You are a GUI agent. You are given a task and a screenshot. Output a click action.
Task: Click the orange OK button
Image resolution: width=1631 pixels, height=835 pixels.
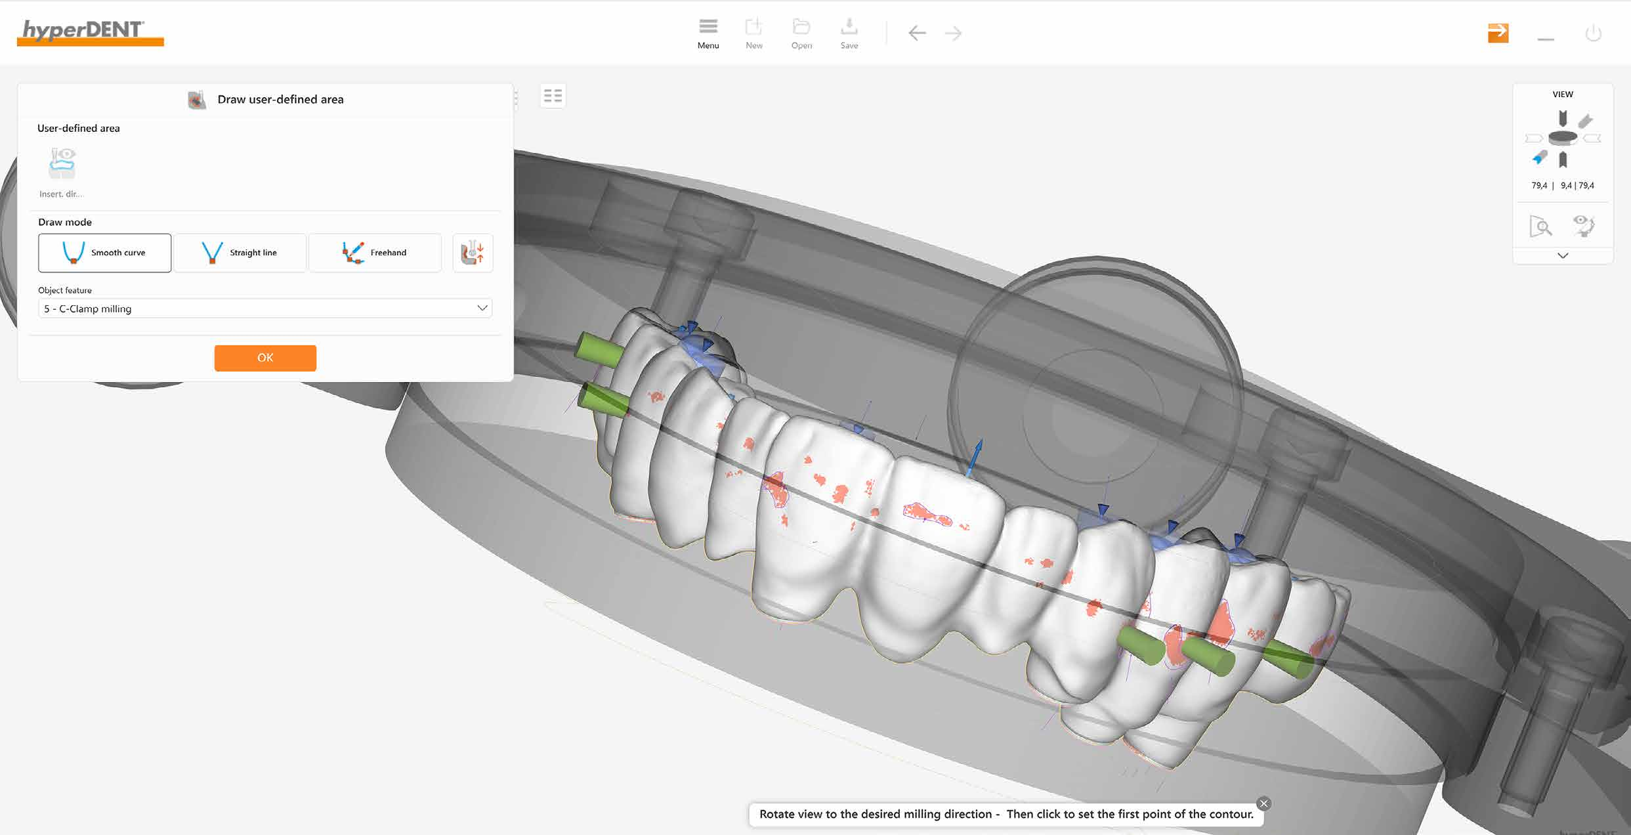(265, 358)
